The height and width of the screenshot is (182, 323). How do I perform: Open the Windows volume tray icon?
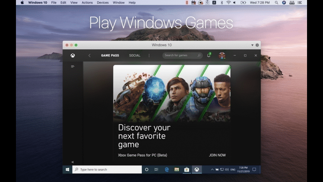pos(227,169)
